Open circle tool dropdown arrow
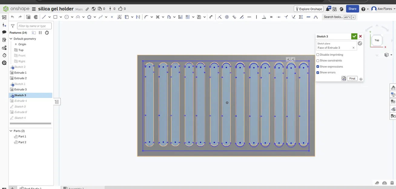 (x=72, y=17)
